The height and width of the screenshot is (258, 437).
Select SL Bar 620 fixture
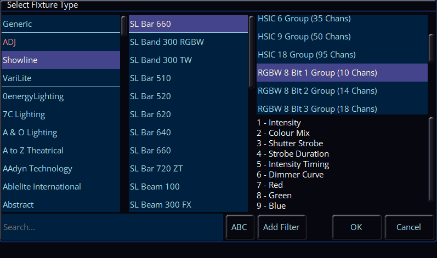(188, 114)
